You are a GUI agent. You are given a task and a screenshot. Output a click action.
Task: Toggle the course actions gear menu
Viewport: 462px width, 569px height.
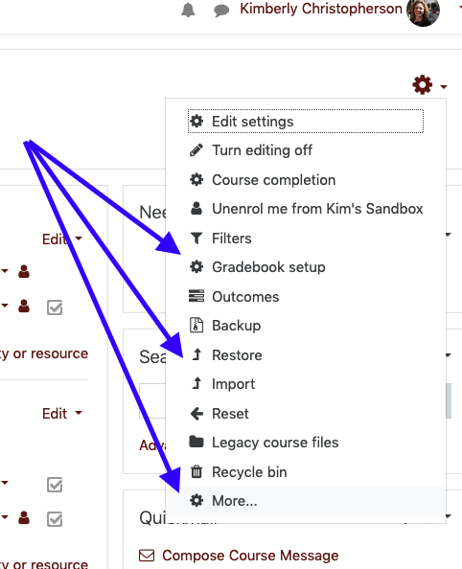click(x=429, y=85)
